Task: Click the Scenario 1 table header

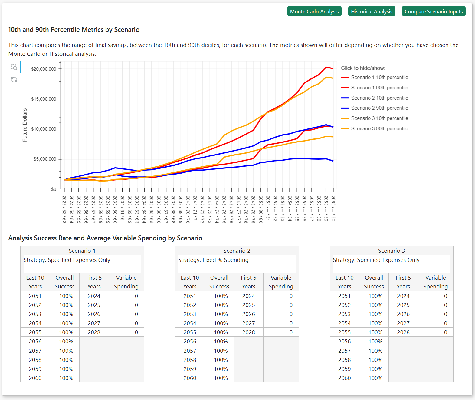Action: pyautogui.click(x=82, y=251)
